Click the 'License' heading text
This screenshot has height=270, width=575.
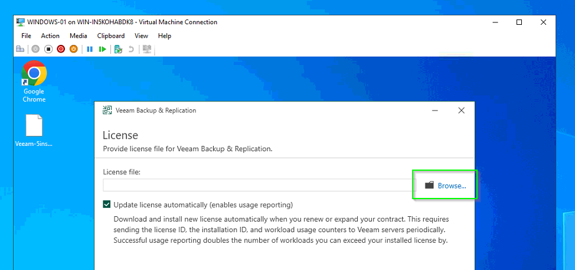(x=120, y=135)
